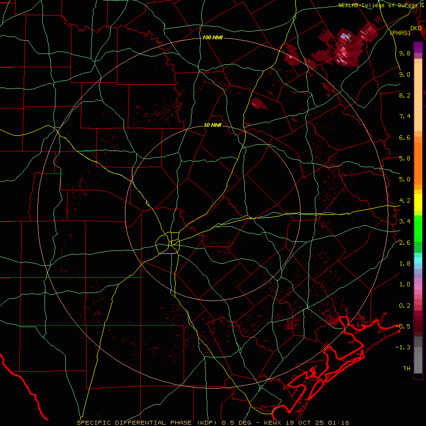Click the pink segment of the color bar
The height and width of the screenshot is (426, 426).
[x=418, y=287]
